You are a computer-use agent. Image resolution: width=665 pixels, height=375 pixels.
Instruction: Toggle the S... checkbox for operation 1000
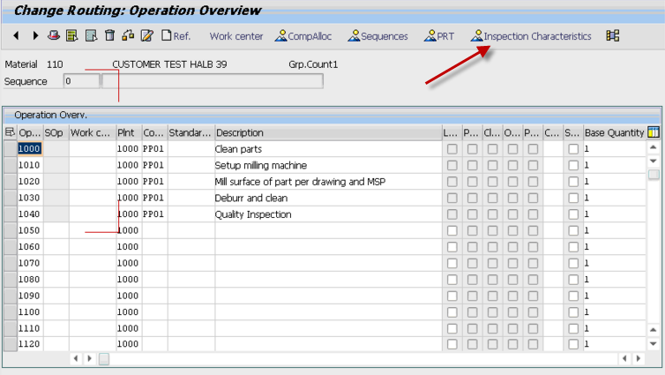pyautogui.click(x=573, y=149)
